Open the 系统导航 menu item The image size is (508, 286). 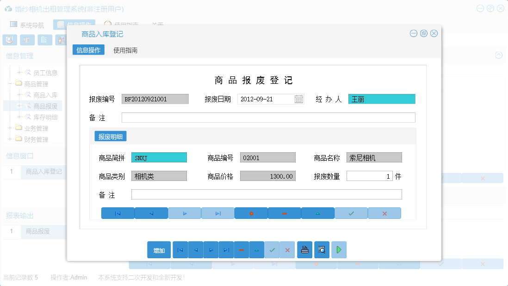(x=28, y=24)
